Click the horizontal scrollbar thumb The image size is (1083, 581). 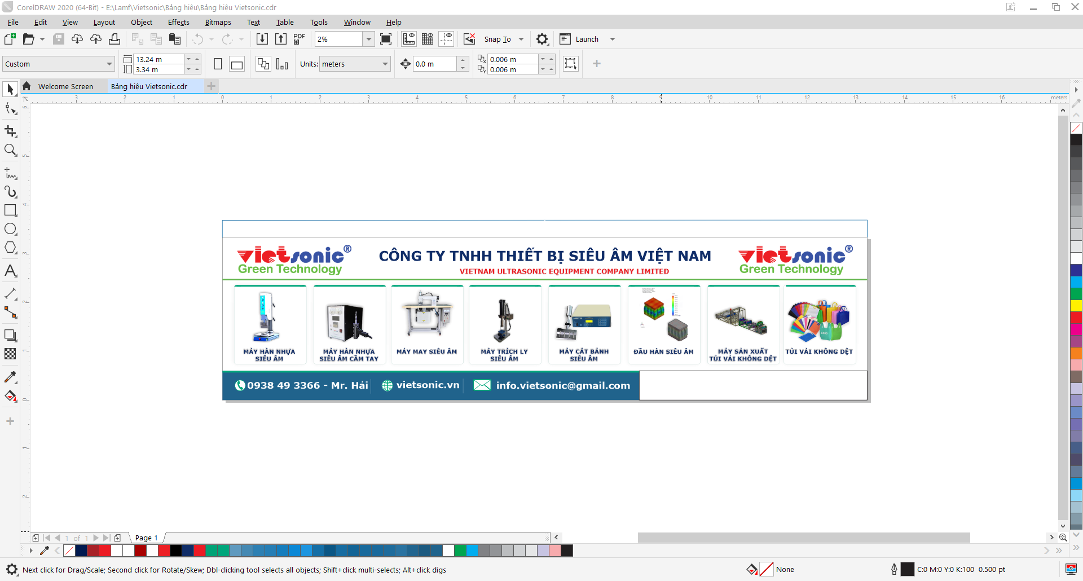coord(804,538)
